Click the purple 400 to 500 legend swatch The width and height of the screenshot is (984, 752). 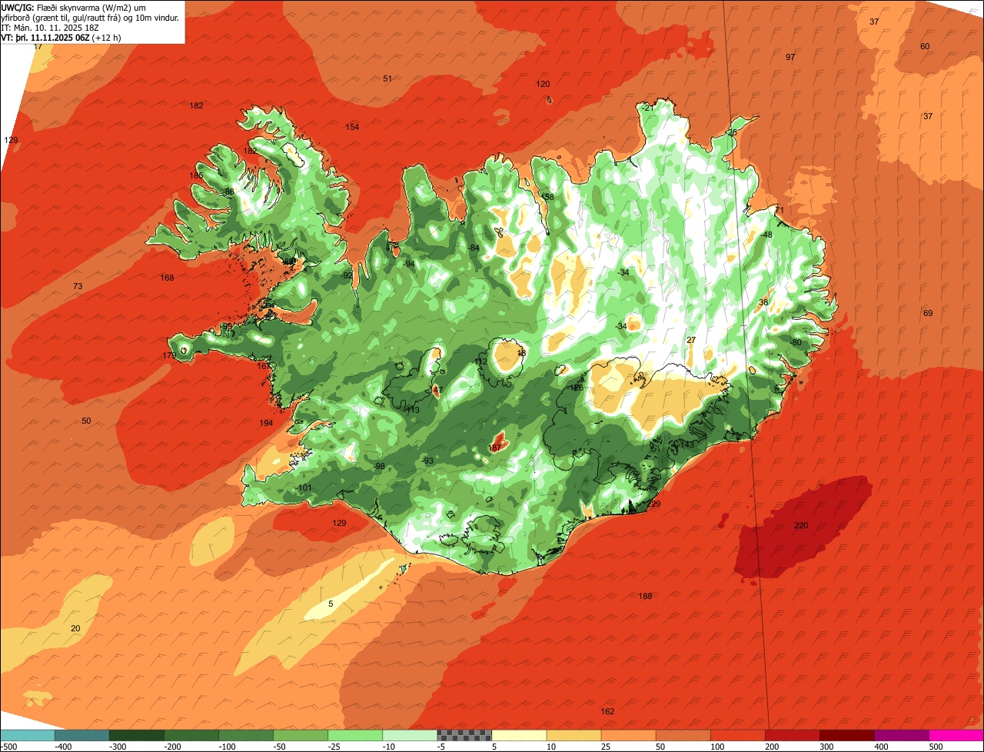click(x=901, y=735)
